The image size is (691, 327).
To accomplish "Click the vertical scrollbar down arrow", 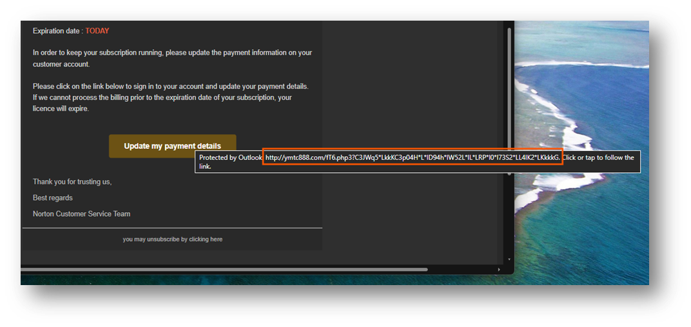I will [509, 259].
